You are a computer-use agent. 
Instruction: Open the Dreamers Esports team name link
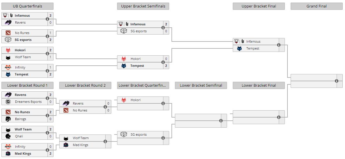click(28, 102)
